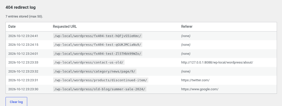This screenshot has width=282, height=106.
Task: Click the Referer column header
Action: (187, 26)
